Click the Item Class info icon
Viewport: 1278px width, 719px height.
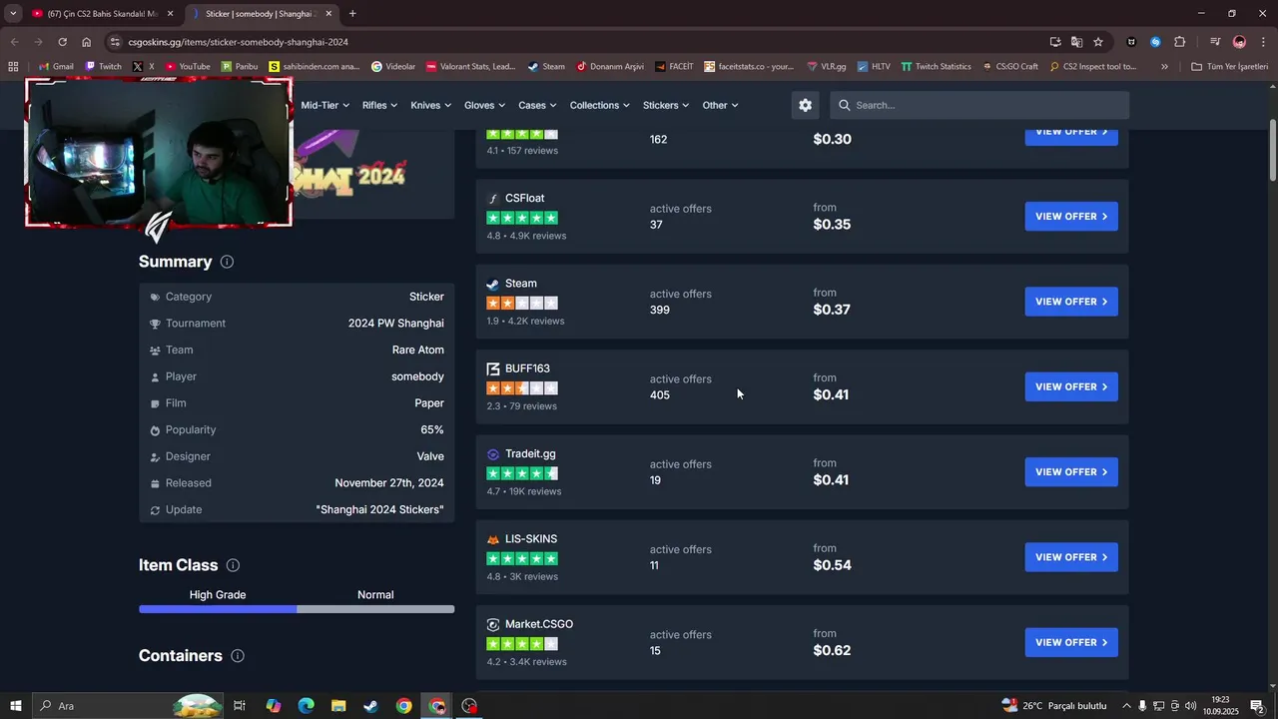tap(233, 565)
